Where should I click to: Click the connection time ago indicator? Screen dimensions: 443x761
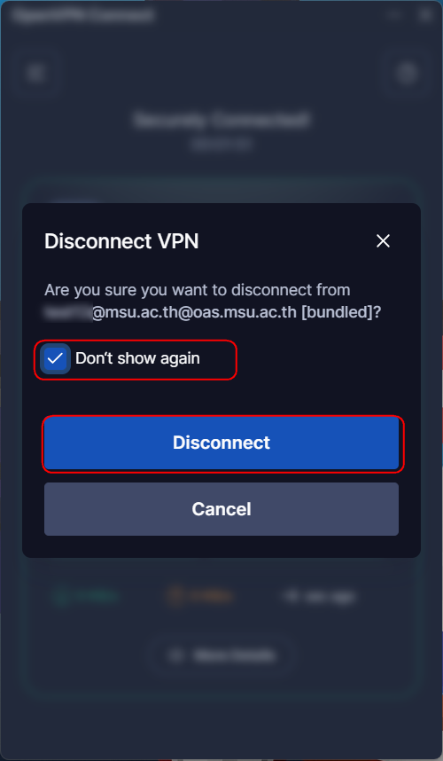(321, 597)
